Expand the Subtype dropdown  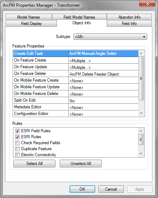110,37
